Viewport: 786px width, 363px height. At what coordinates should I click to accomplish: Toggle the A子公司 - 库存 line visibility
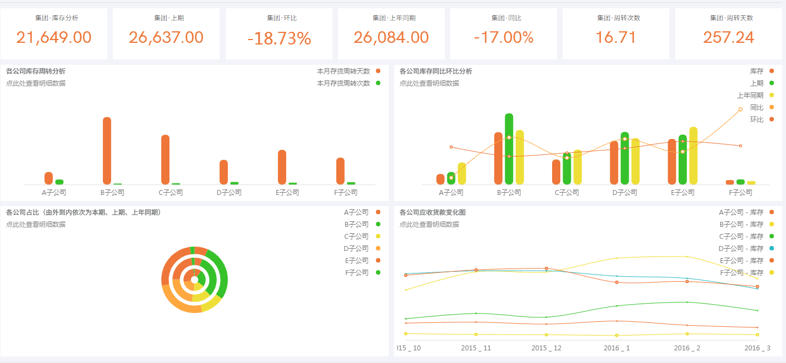(773, 212)
